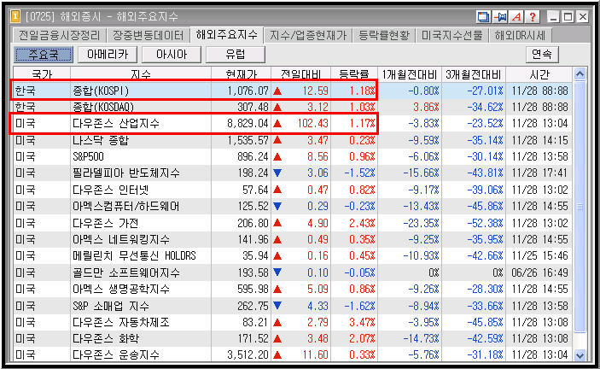
Task: Click the vertical scrollbar thumb
Action: point(580,207)
